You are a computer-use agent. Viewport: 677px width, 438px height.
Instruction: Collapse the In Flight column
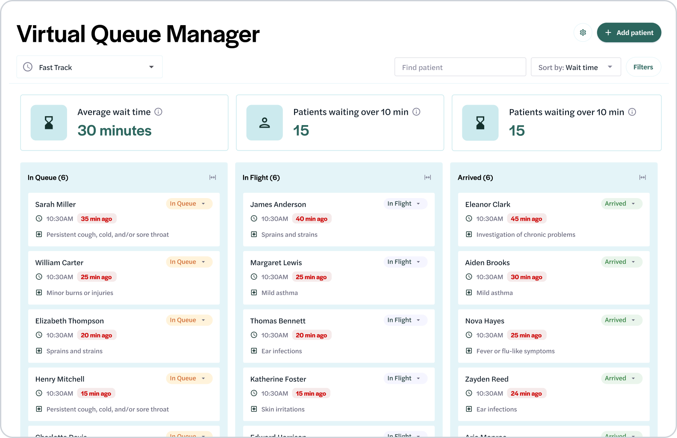pyautogui.click(x=428, y=178)
